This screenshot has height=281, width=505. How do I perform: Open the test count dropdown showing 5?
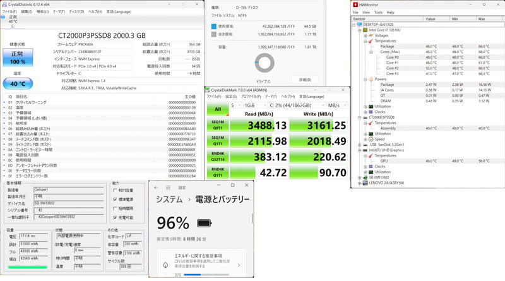tap(235, 105)
